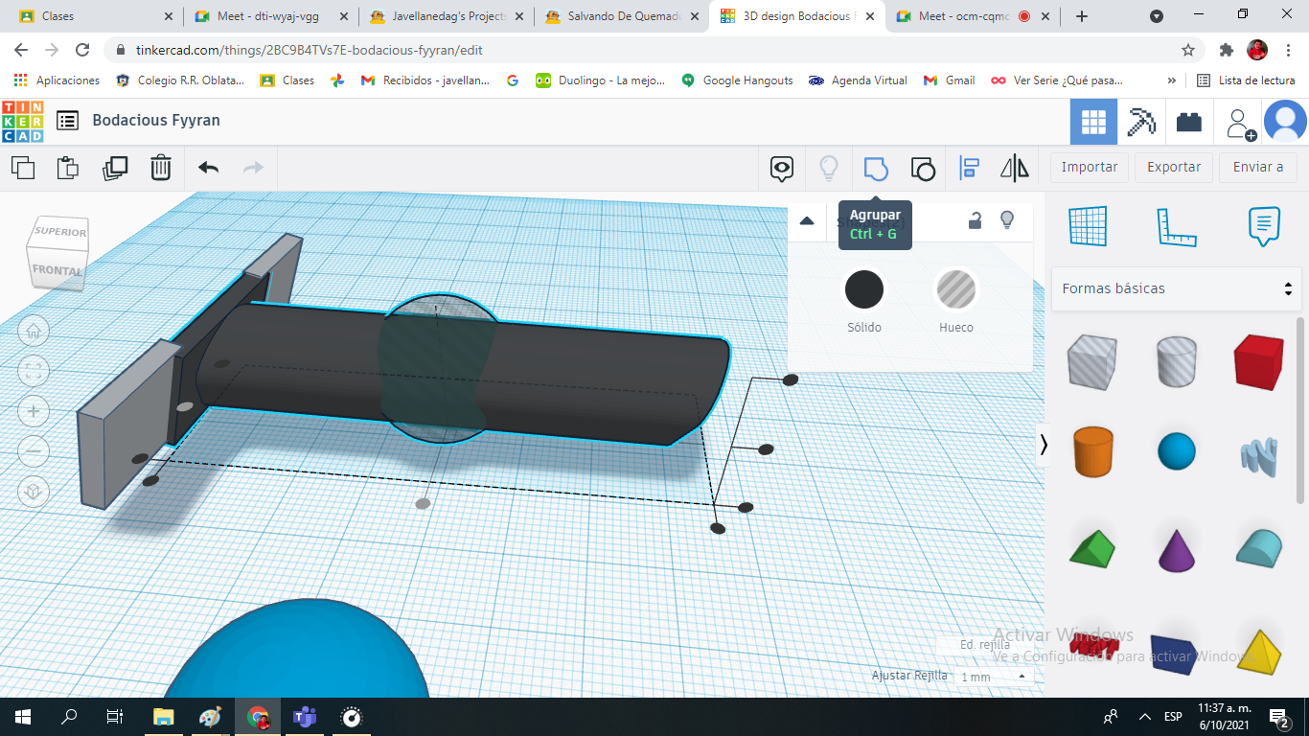Expand hidden bookmarks chevron

[x=1171, y=80]
